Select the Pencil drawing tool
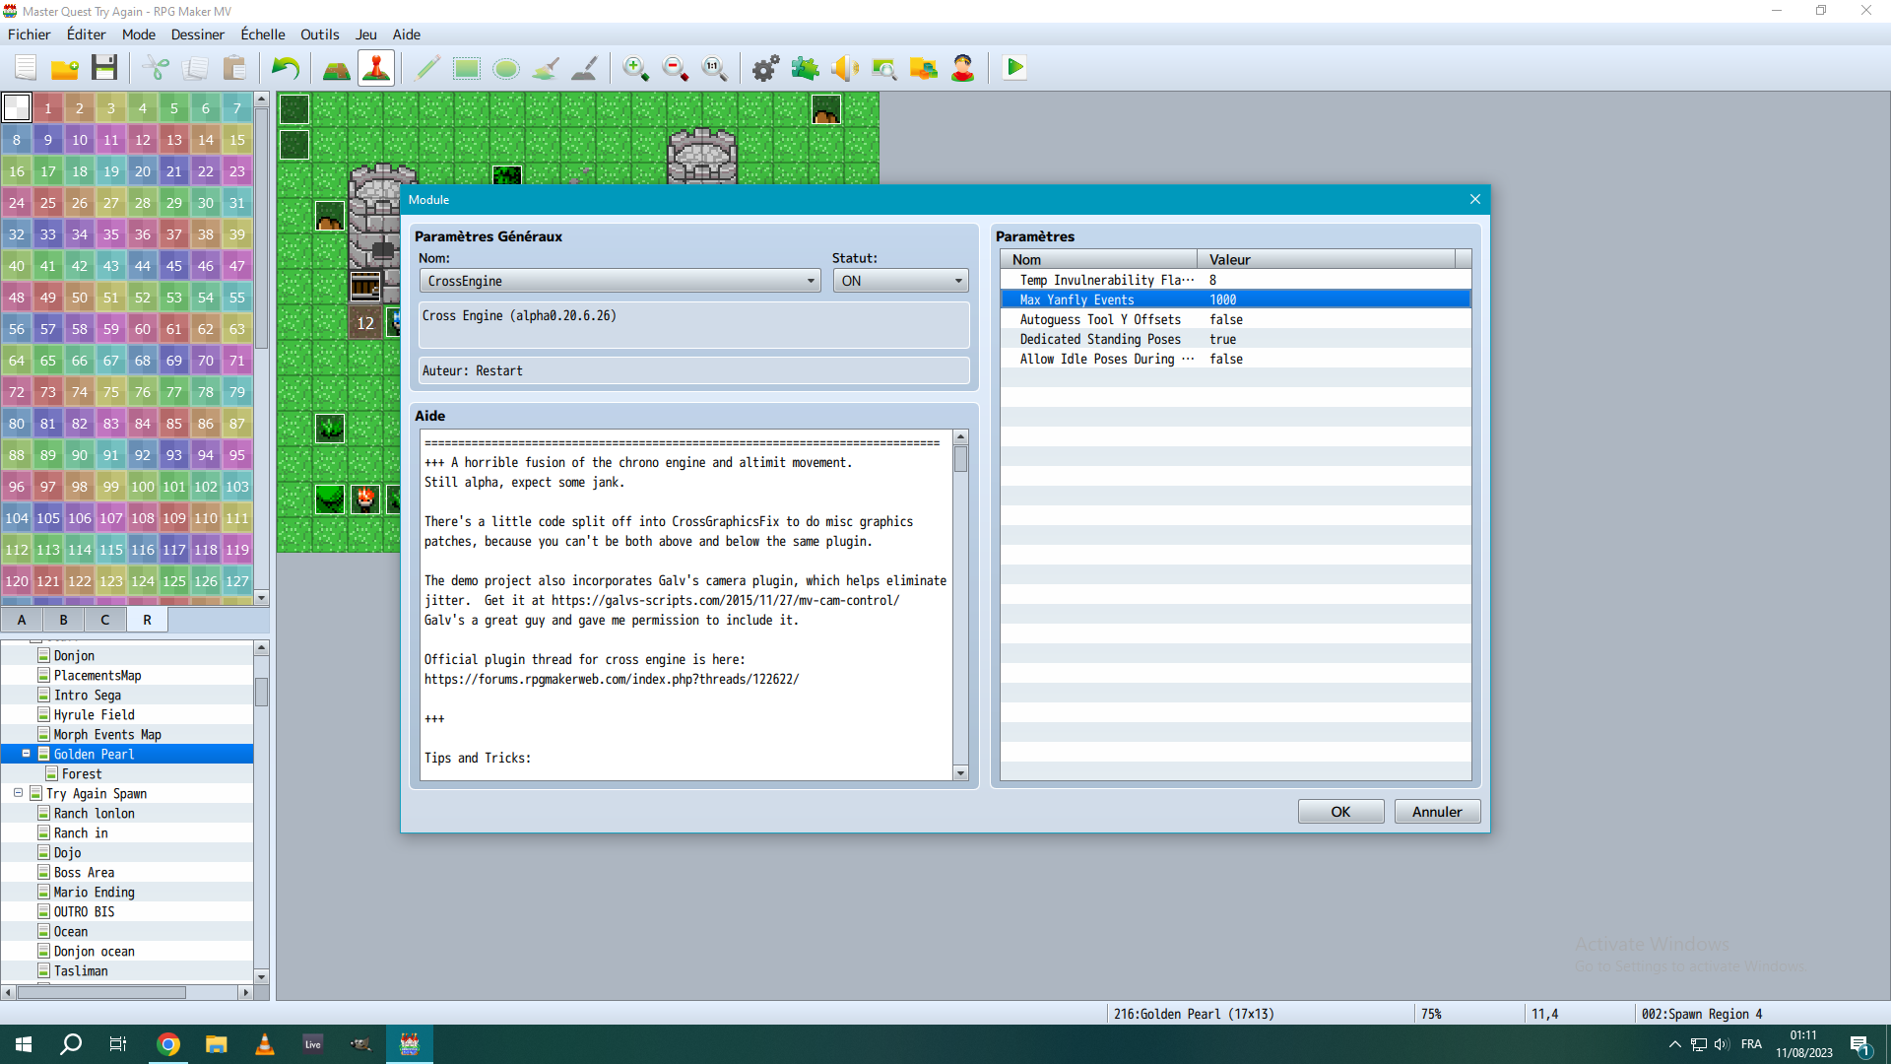The height and width of the screenshot is (1064, 1891). pos(427,68)
